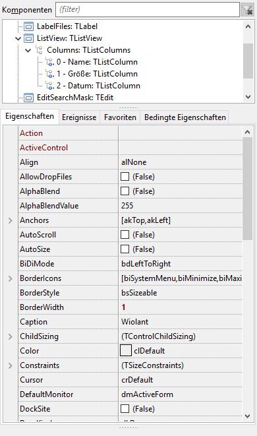
Task: Select 1 - Größe: TListColumn item
Action: 97,74
